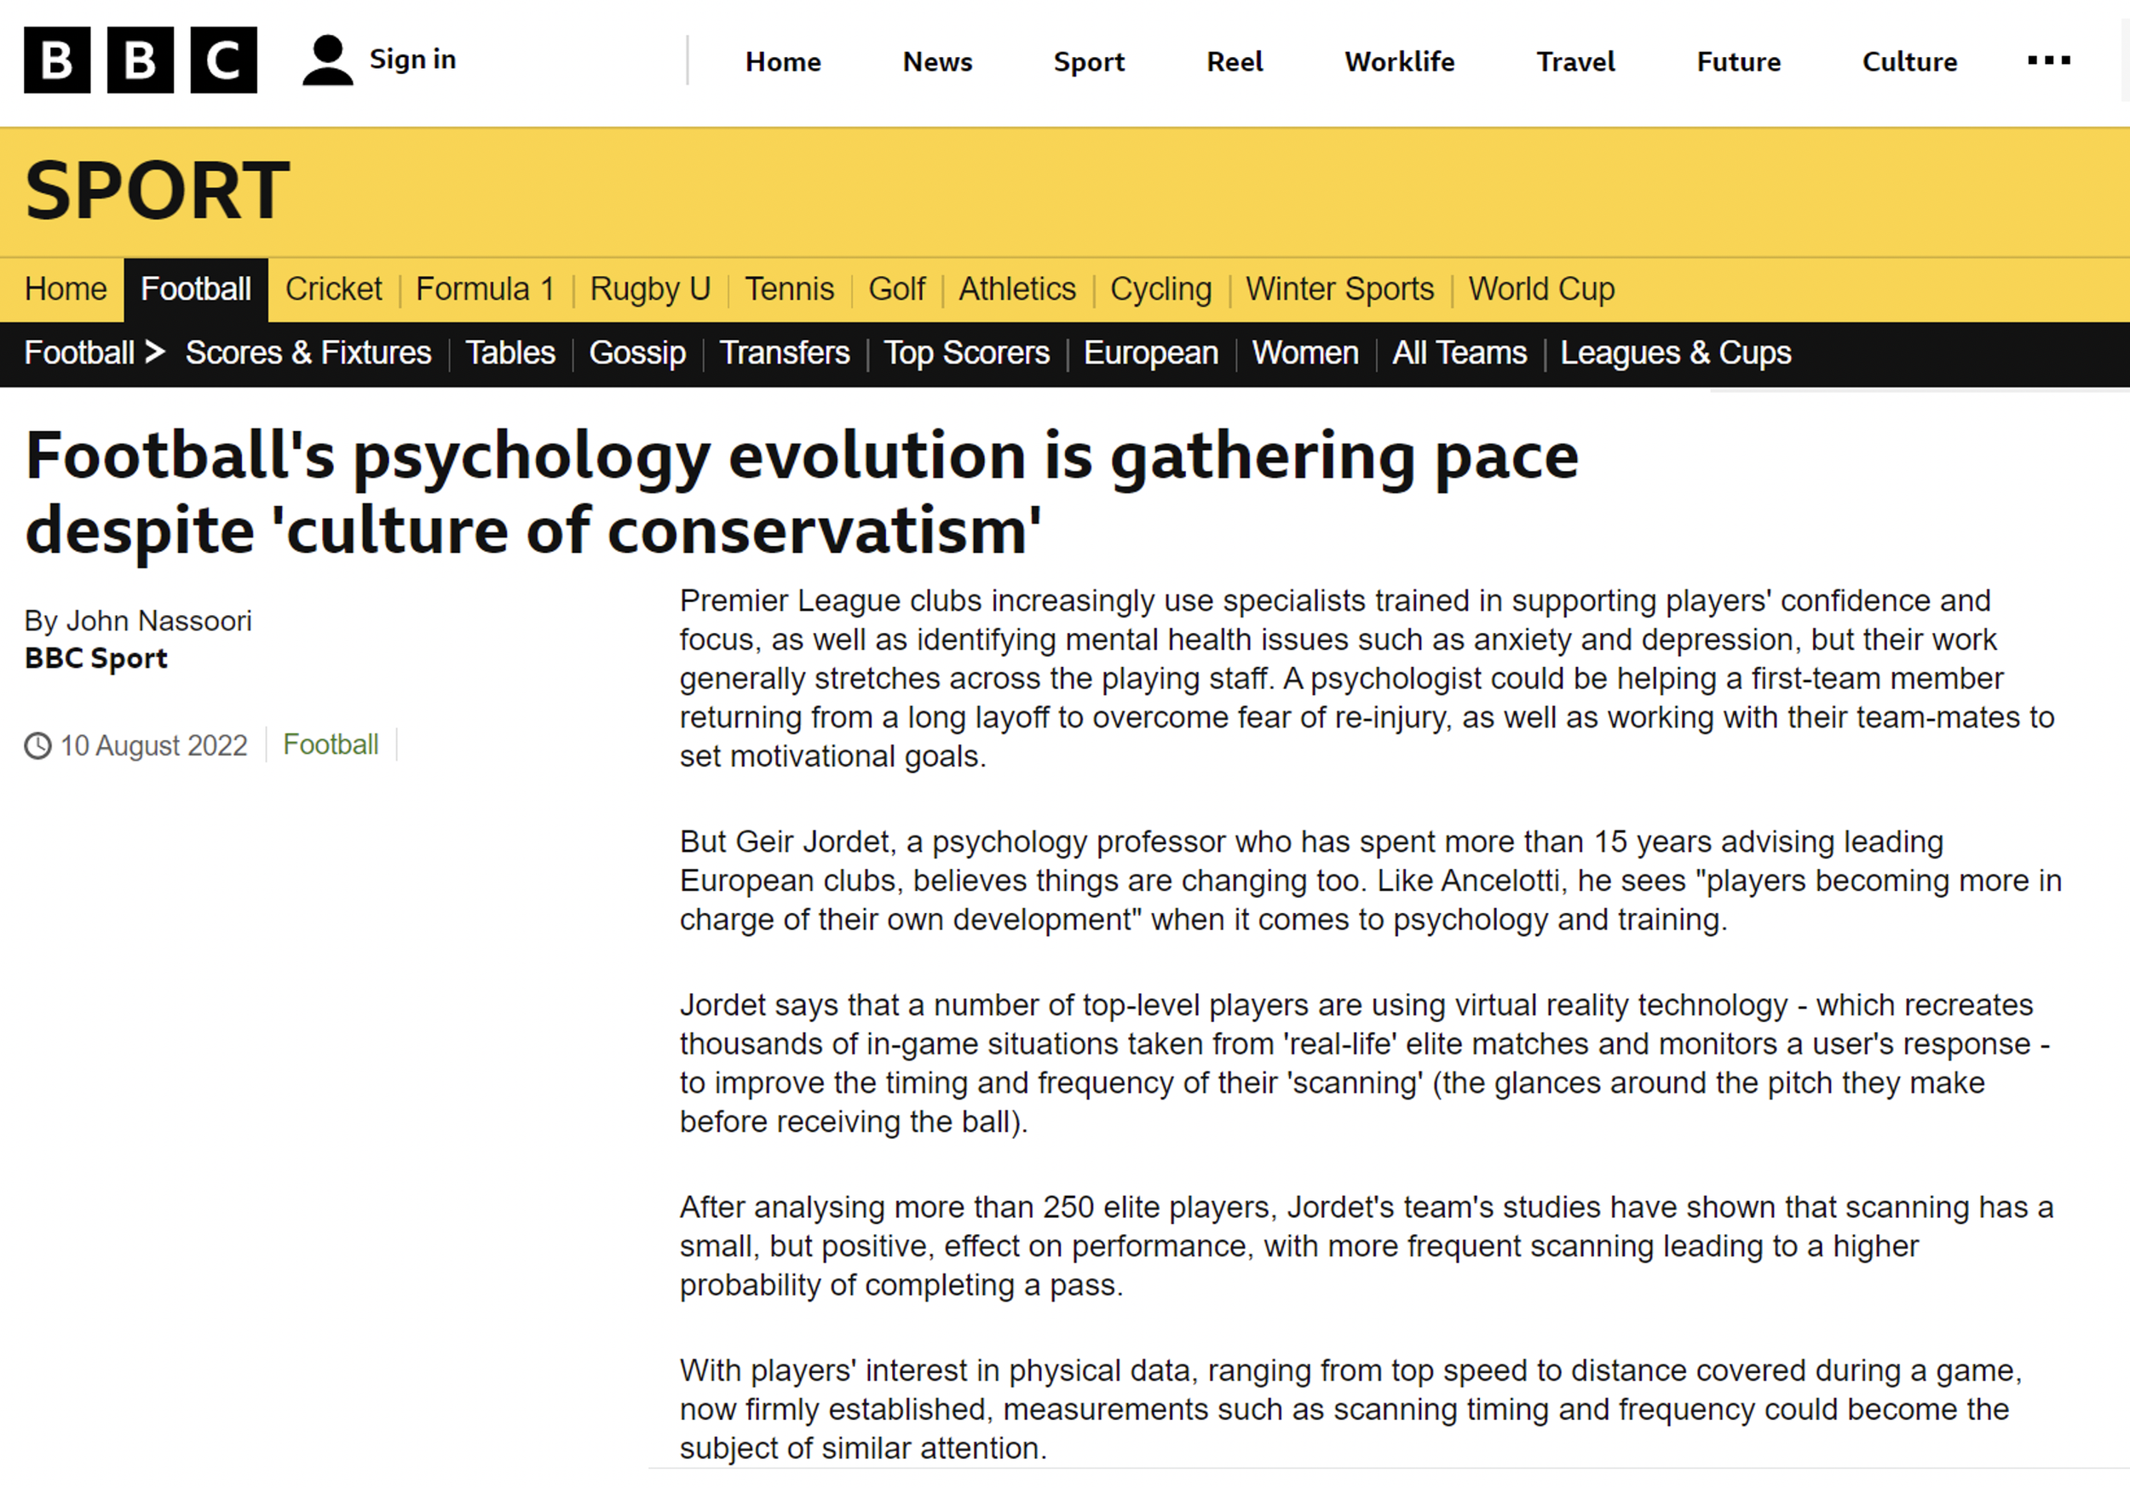Open the Winter Sports tab
The height and width of the screenshot is (1488, 2130).
point(1338,289)
